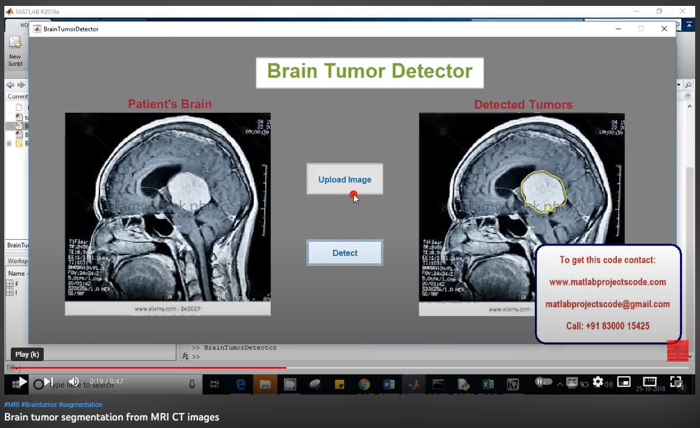Open File Explorer in recorded taskbar
The width and height of the screenshot is (700, 428).
click(x=265, y=384)
